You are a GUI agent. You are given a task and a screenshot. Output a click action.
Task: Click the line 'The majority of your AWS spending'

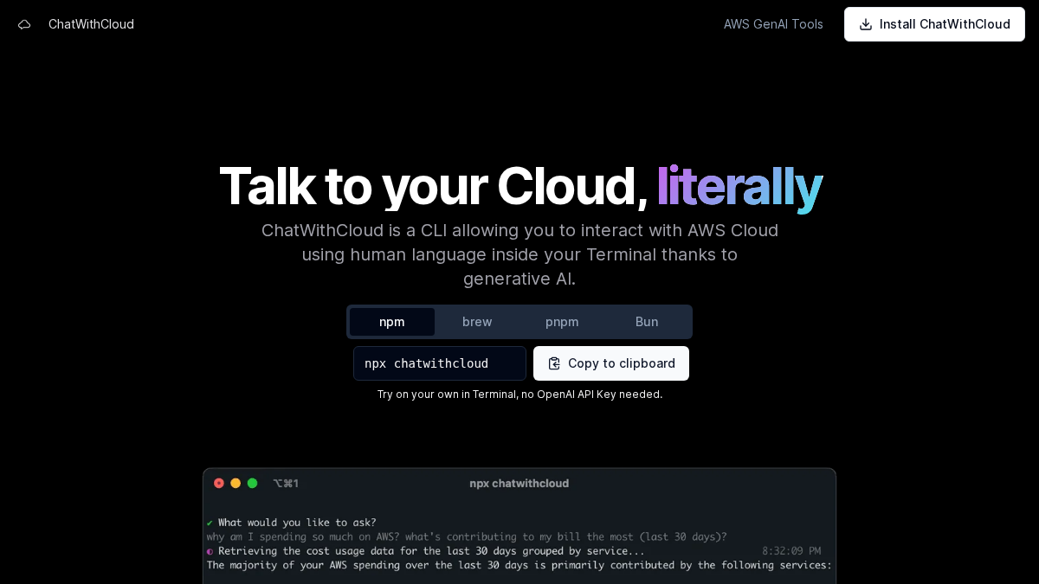(519, 565)
